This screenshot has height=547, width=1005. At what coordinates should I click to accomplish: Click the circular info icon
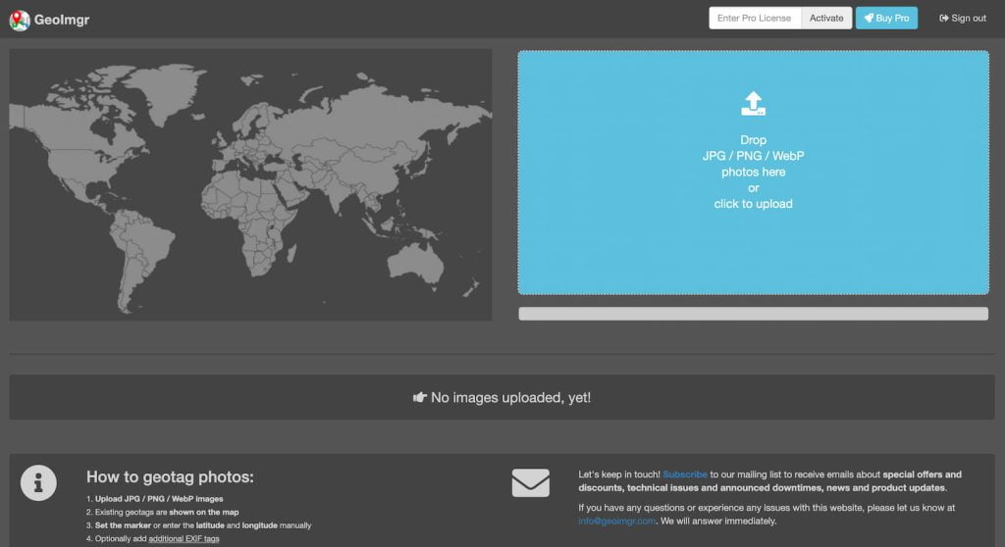pyautogui.click(x=38, y=482)
